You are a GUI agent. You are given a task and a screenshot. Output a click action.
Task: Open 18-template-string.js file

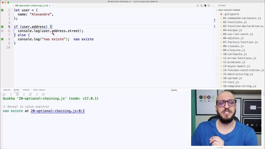point(239,86)
